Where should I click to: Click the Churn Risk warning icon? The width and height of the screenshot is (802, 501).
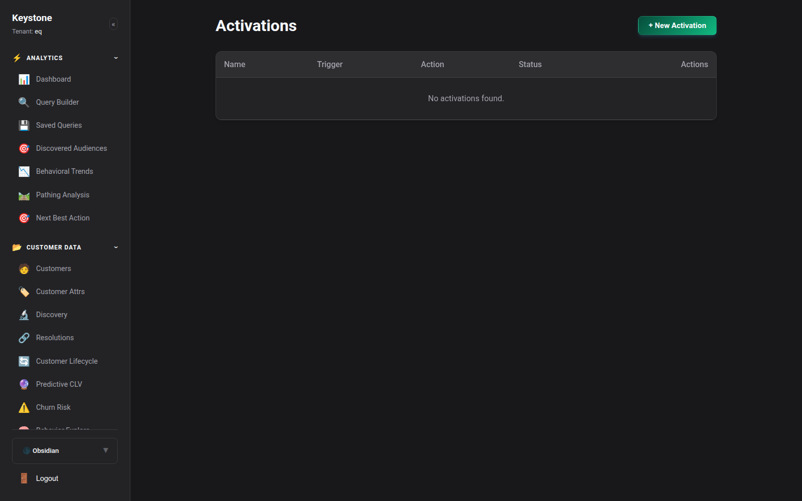pos(24,407)
